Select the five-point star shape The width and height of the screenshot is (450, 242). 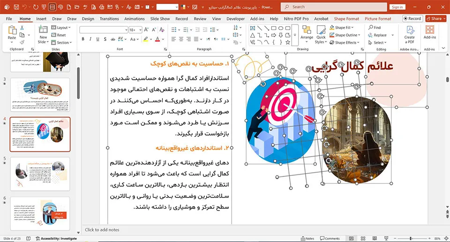pyautogui.click(x=287, y=43)
